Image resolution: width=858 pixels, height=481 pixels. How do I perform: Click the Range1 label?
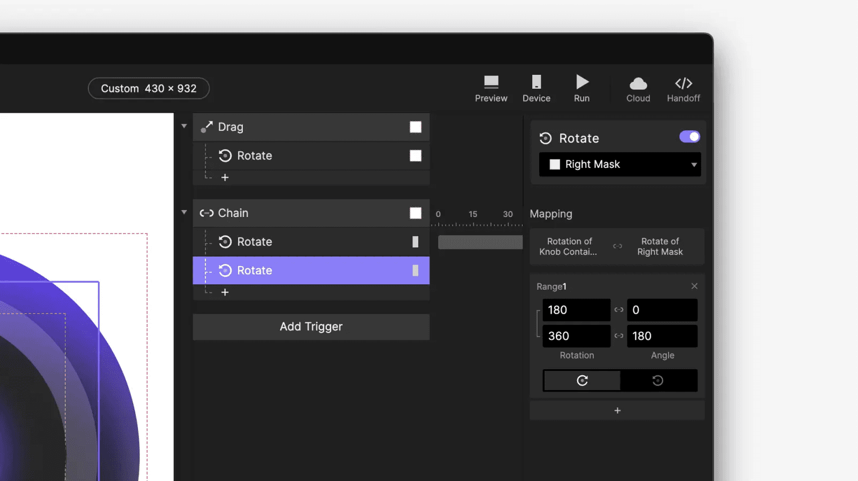point(551,286)
